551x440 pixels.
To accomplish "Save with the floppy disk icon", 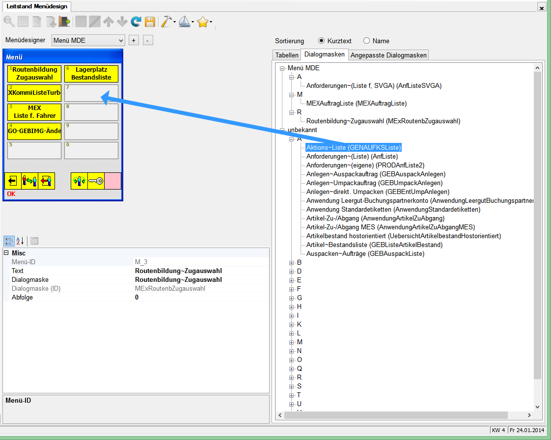I will coord(150,22).
